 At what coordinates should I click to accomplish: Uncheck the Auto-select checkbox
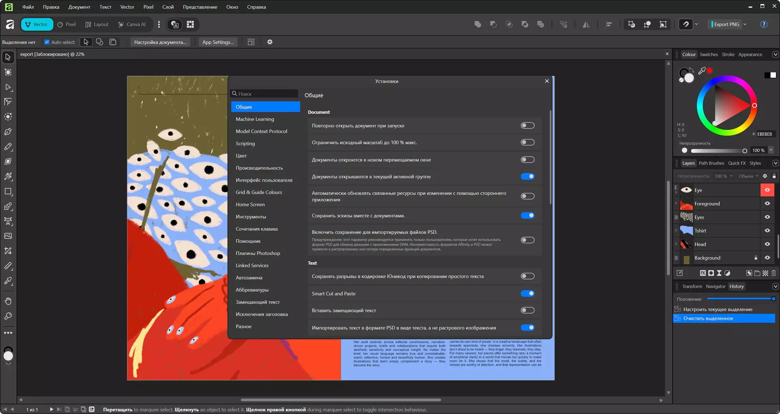point(47,42)
